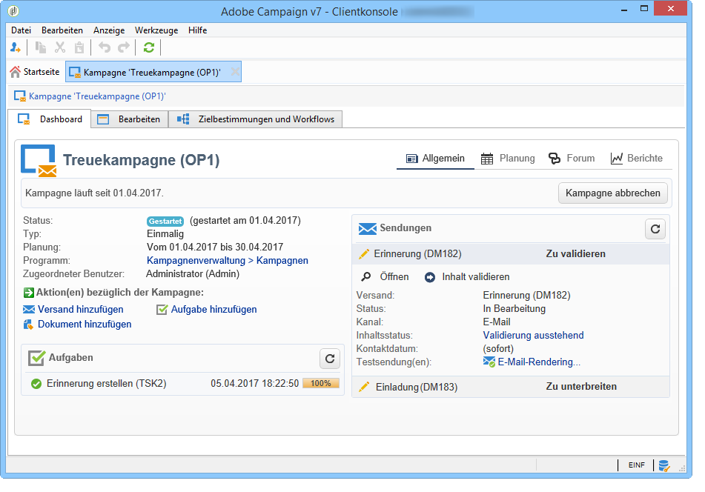705x492 pixels.
Task: Click the Sendungen envelope icon
Action: pos(368,229)
